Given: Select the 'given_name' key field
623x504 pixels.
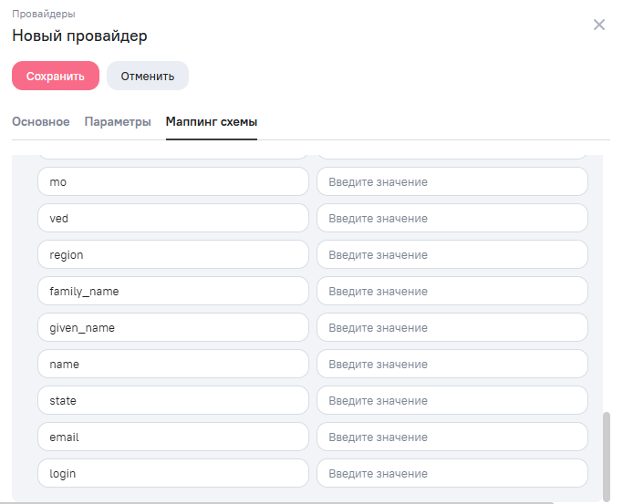Looking at the screenshot, I should pos(173,328).
